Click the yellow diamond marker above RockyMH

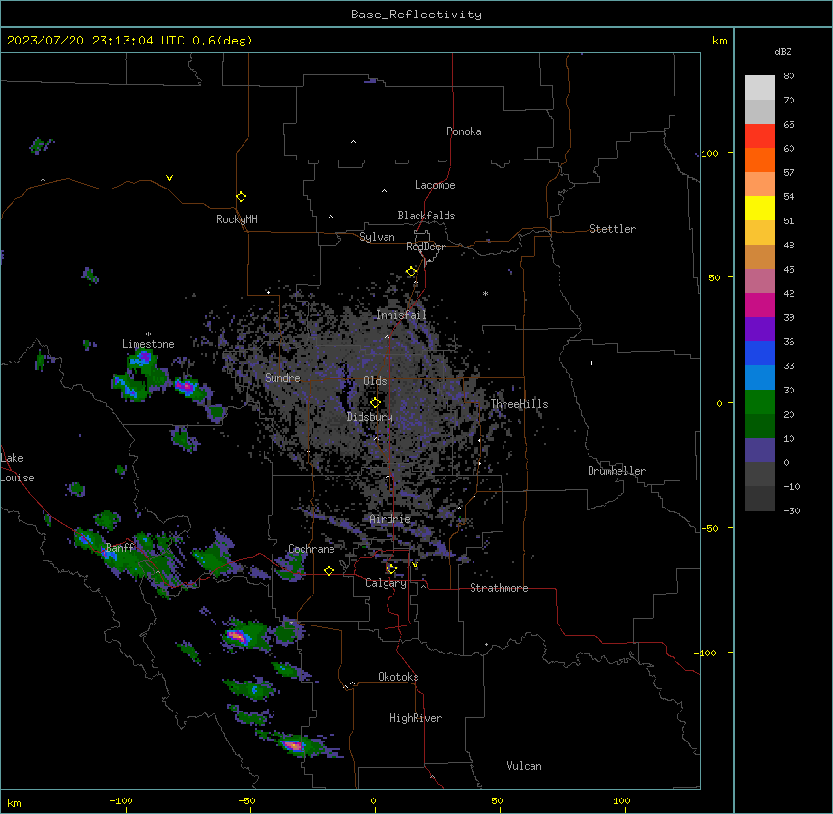(x=241, y=197)
